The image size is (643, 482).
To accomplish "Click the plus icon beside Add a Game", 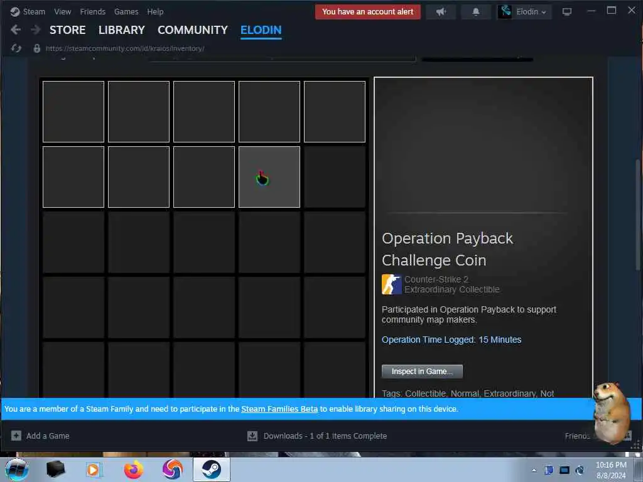I will 16,436.
